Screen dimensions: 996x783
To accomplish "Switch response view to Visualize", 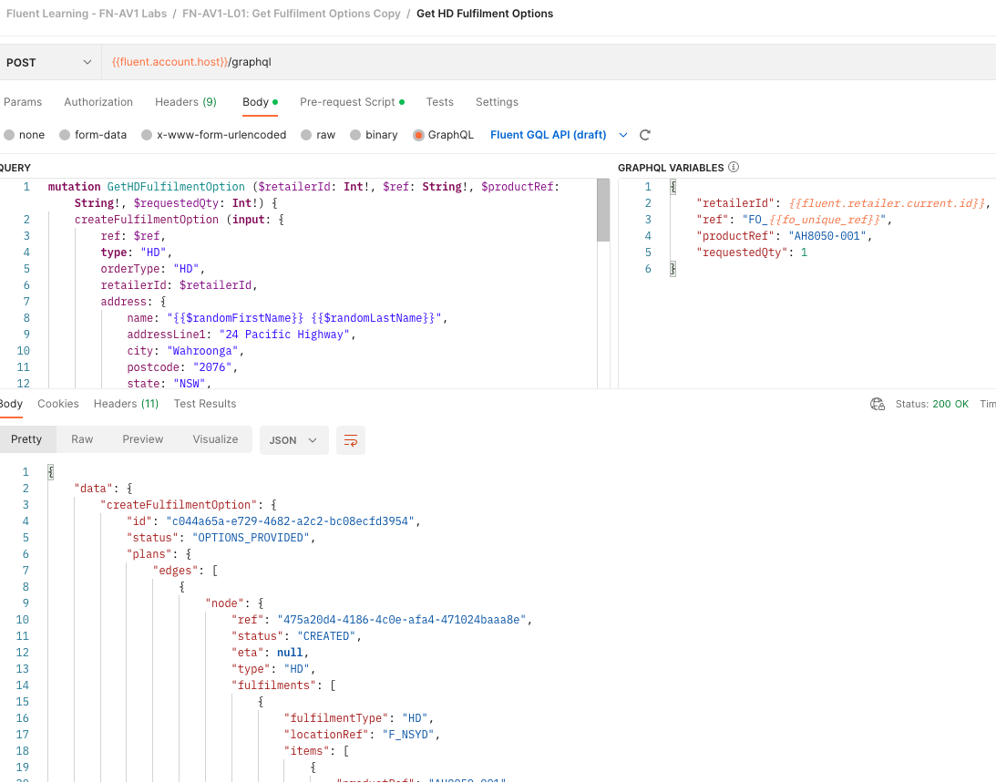I will click(x=215, y=439).
